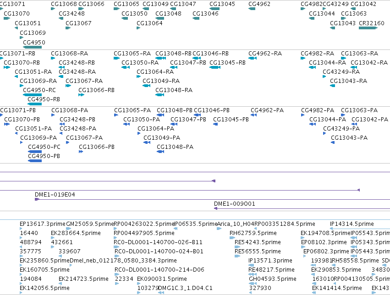Click the RC0-DL0001-140700-214-D06 label
The width and height of the screenshot is (390, 295).
[x=159, y=270]
